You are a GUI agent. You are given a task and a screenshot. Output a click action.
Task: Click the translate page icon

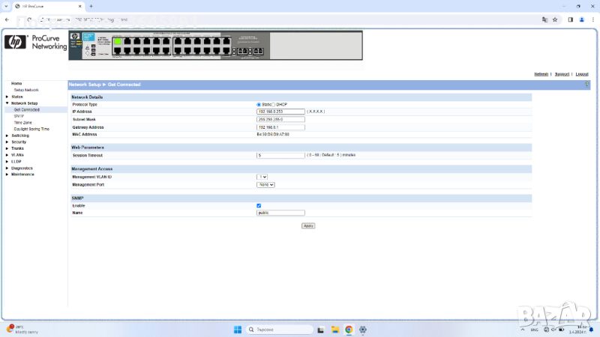coord(545,19)
